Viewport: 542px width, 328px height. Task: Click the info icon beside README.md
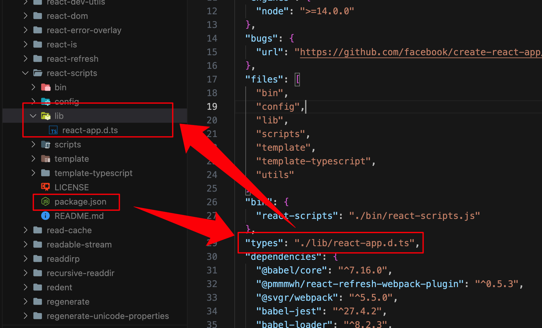pyautogui.click(x=45, y=216)
